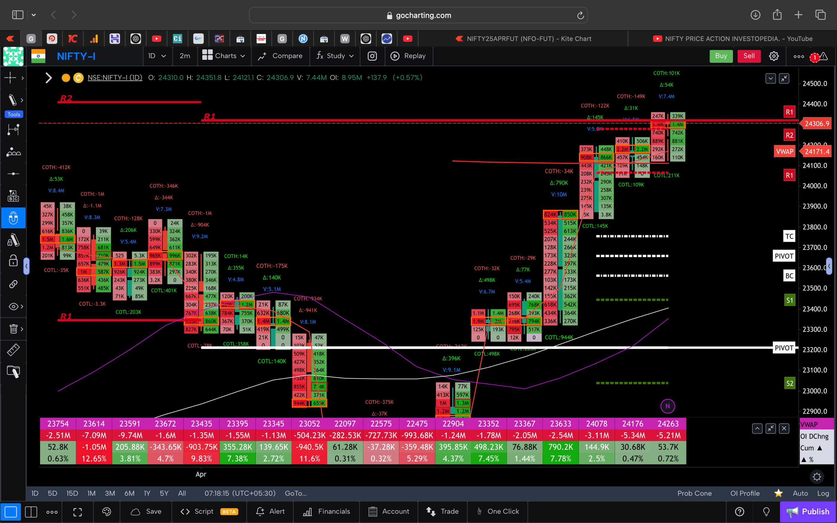
Task: Open the theme palette picker
Action: pyautogui.click(x=106, y=512)
